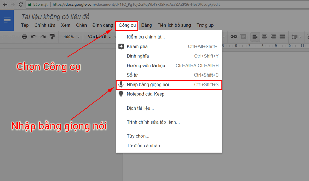
Task: Click the Google Docs home icon
Action: tap(7, 20)
